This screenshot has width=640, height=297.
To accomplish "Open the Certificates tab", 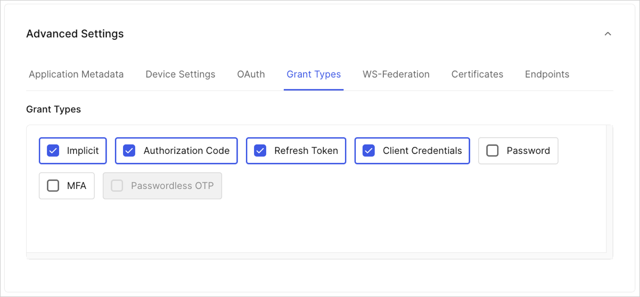I will coord(477,75).
